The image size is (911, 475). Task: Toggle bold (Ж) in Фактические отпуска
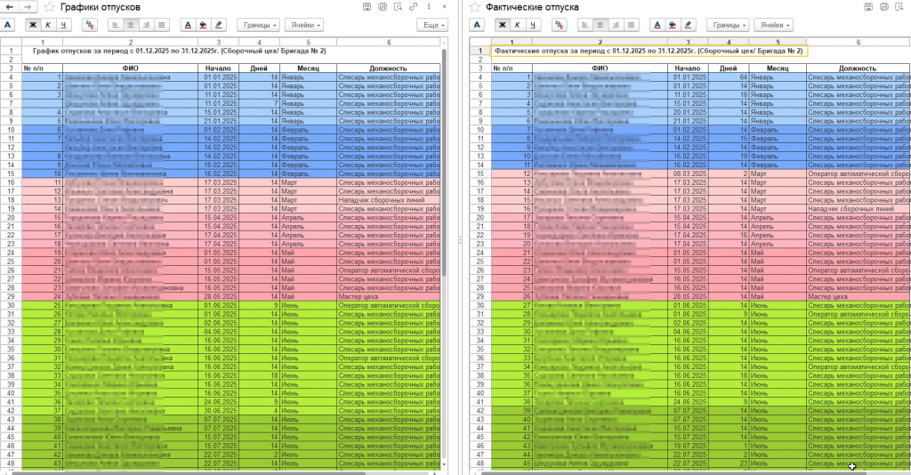pyautogui.click(x=502, y=25)
